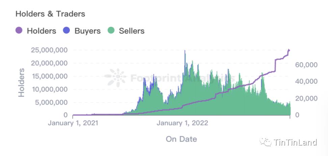Toggle the Holders series legend label
This screenshot has width=328, height=156.
click(x=42, y=31)
